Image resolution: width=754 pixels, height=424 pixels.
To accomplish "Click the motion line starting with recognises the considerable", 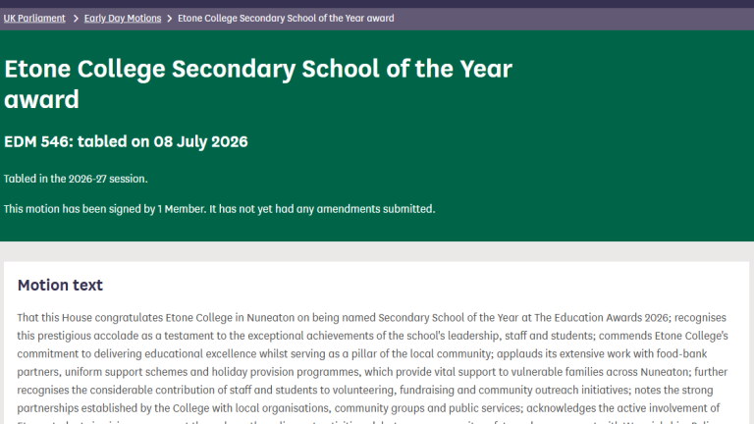I will pos(365,390).
